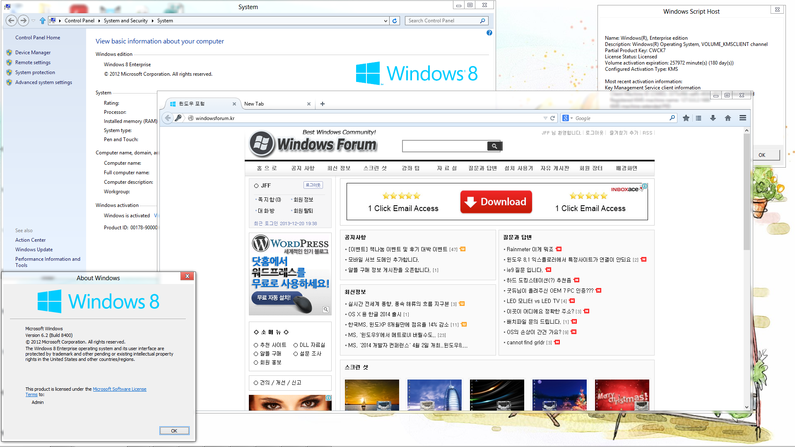
Task: Expand the Control Panel breadcrumb arrow
Action: (99, 21)
